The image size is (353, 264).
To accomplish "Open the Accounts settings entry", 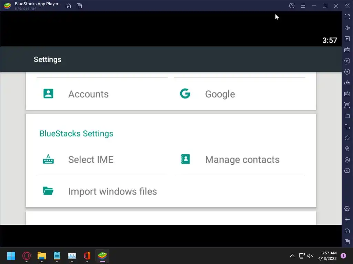I will [x=102, y=94].
